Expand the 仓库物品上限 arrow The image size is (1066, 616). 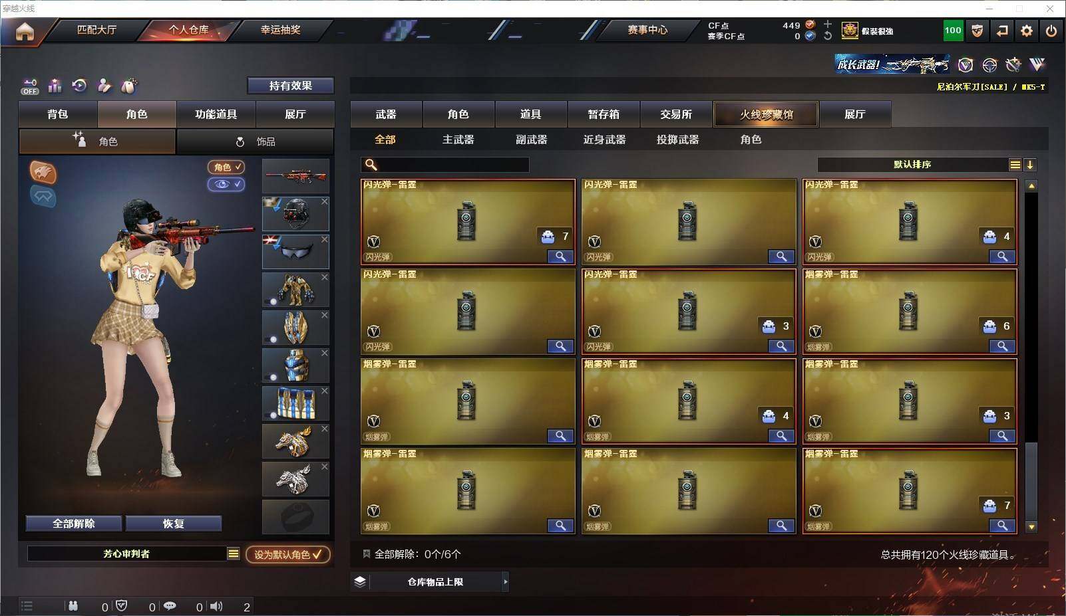pyautogui.click(x=506, y=581)
